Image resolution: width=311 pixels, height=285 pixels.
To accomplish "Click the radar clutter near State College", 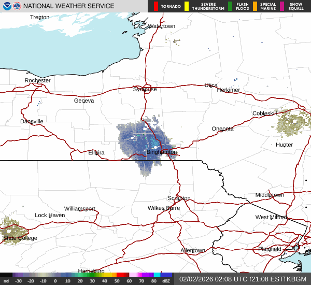I will point(10,230).
